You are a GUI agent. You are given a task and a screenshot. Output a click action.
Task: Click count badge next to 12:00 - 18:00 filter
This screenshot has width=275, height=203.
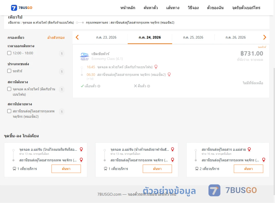62,54
